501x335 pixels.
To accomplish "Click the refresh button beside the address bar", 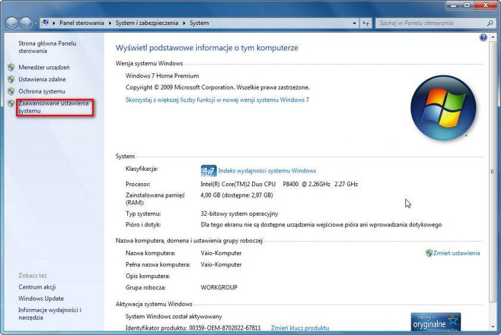I will tap(365, 23).
